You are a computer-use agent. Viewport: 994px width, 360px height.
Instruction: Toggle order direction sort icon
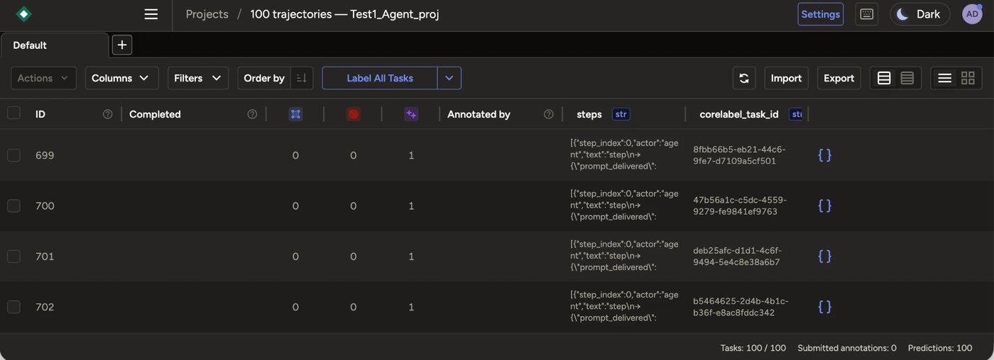pyautogui.click(x=302, y=78)
